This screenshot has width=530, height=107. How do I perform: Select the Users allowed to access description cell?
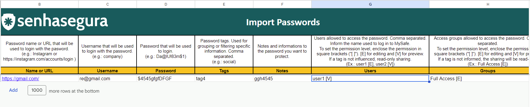pyautogui.click(x=370, y=51)
